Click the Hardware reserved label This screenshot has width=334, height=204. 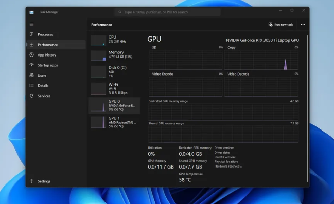pyautogui.click(x=228, y=166)
